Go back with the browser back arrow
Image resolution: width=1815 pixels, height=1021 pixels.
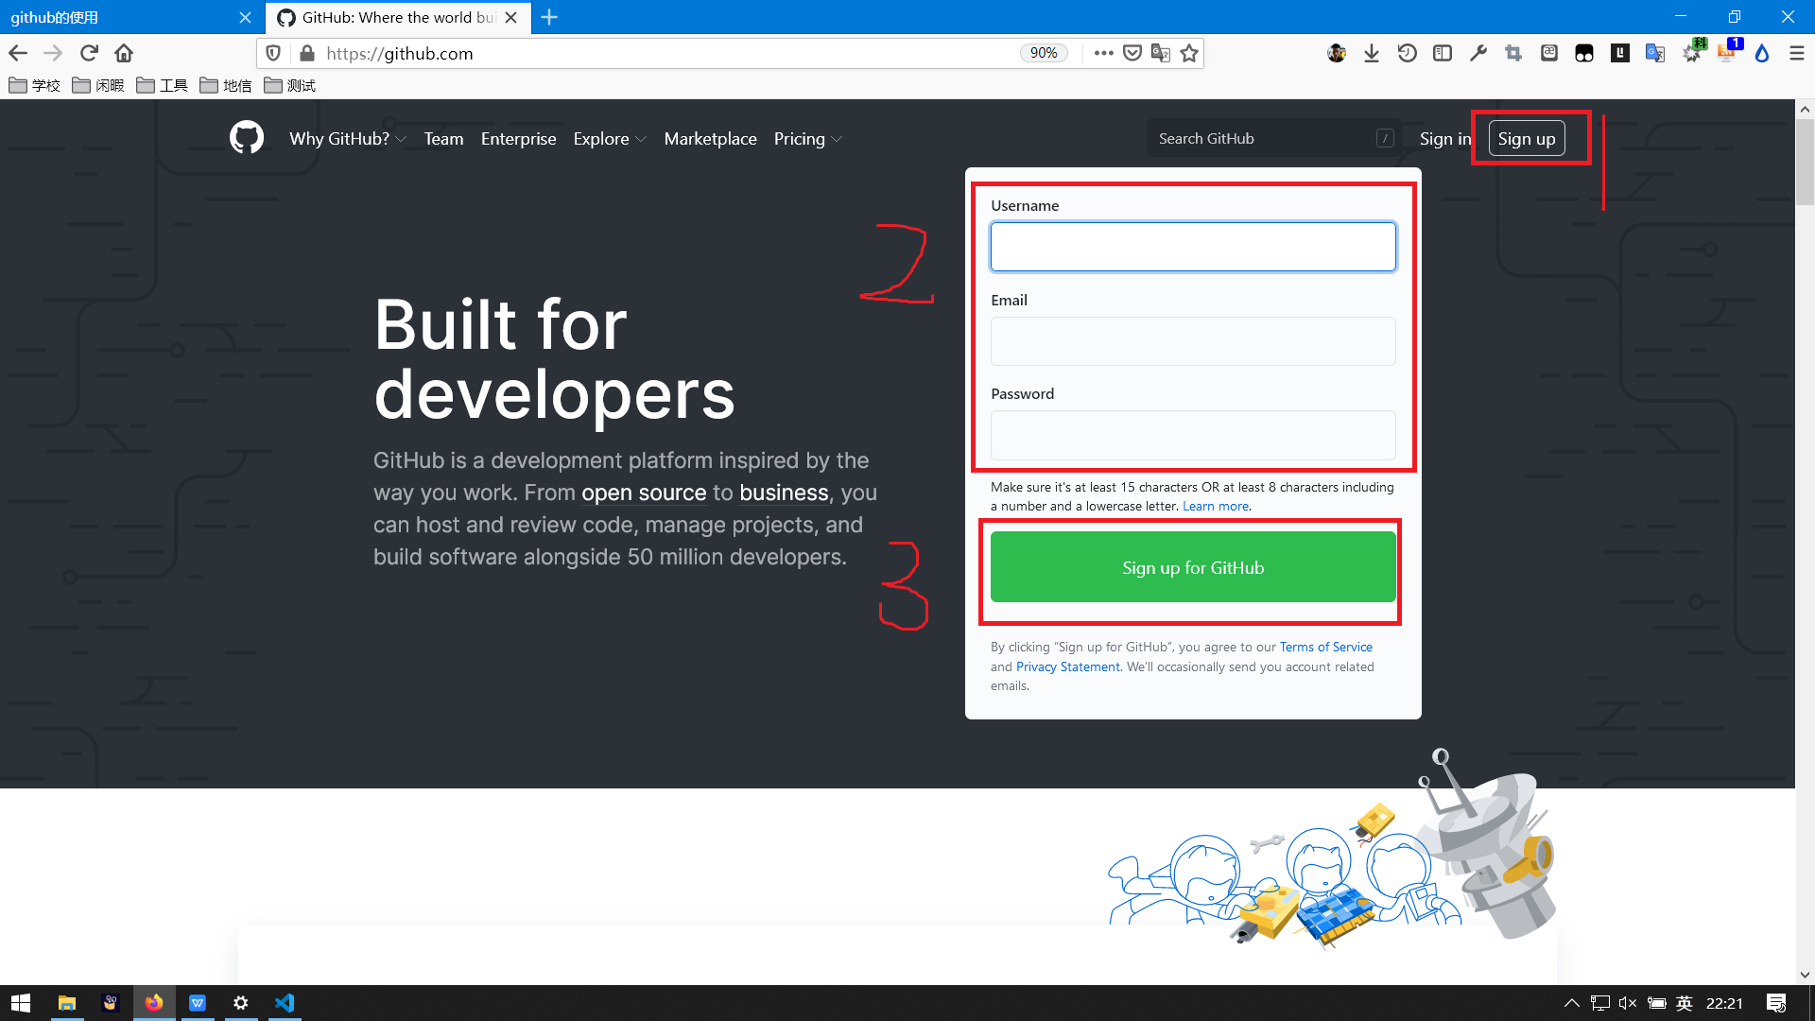pos(18,53)
